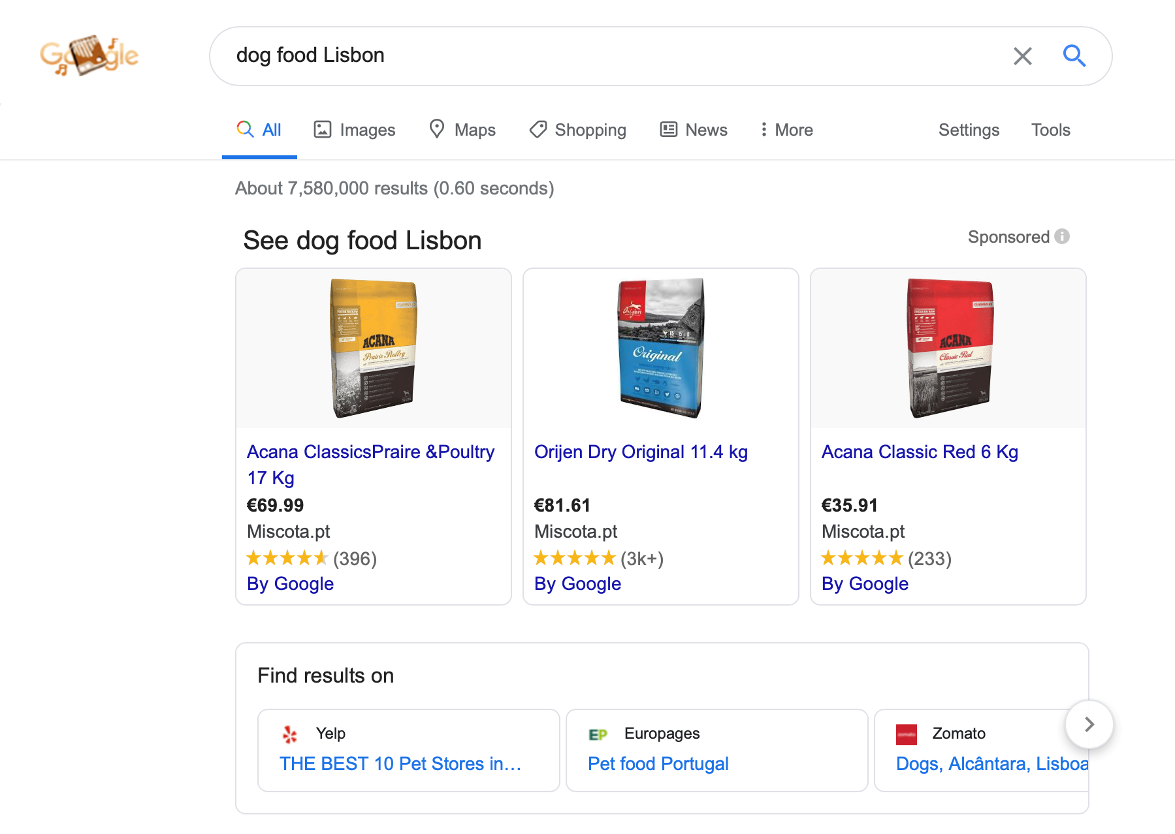Clear the search box with X

click(x=1023, y=56)
